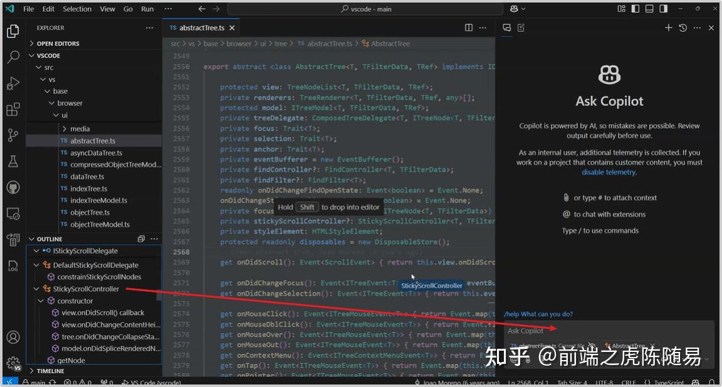Screen dimensions: 722x387
Task: Click the main branch status item
Action: point(34,383)
